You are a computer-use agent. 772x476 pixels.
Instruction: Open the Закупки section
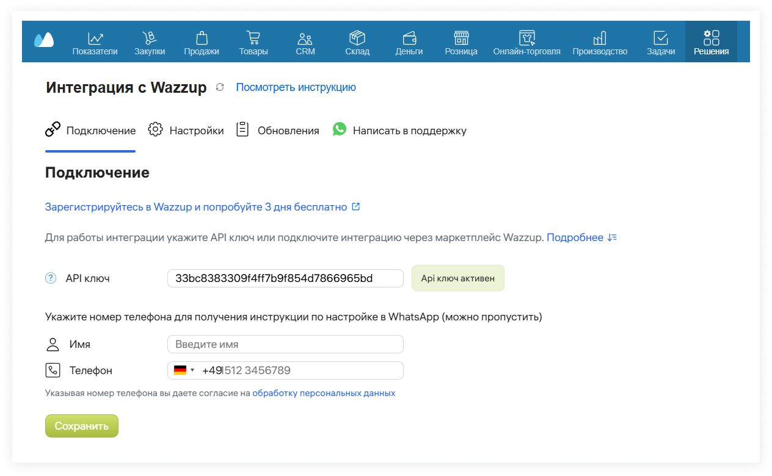click(150, 43)
